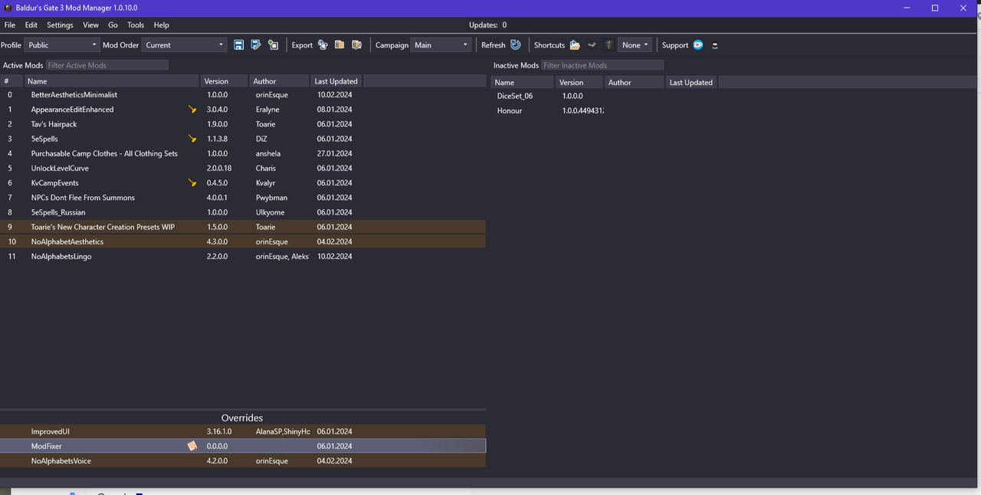
Task: Click the Updates: 0 indicator
Action: pyautogui.click(x=487, y=25)
